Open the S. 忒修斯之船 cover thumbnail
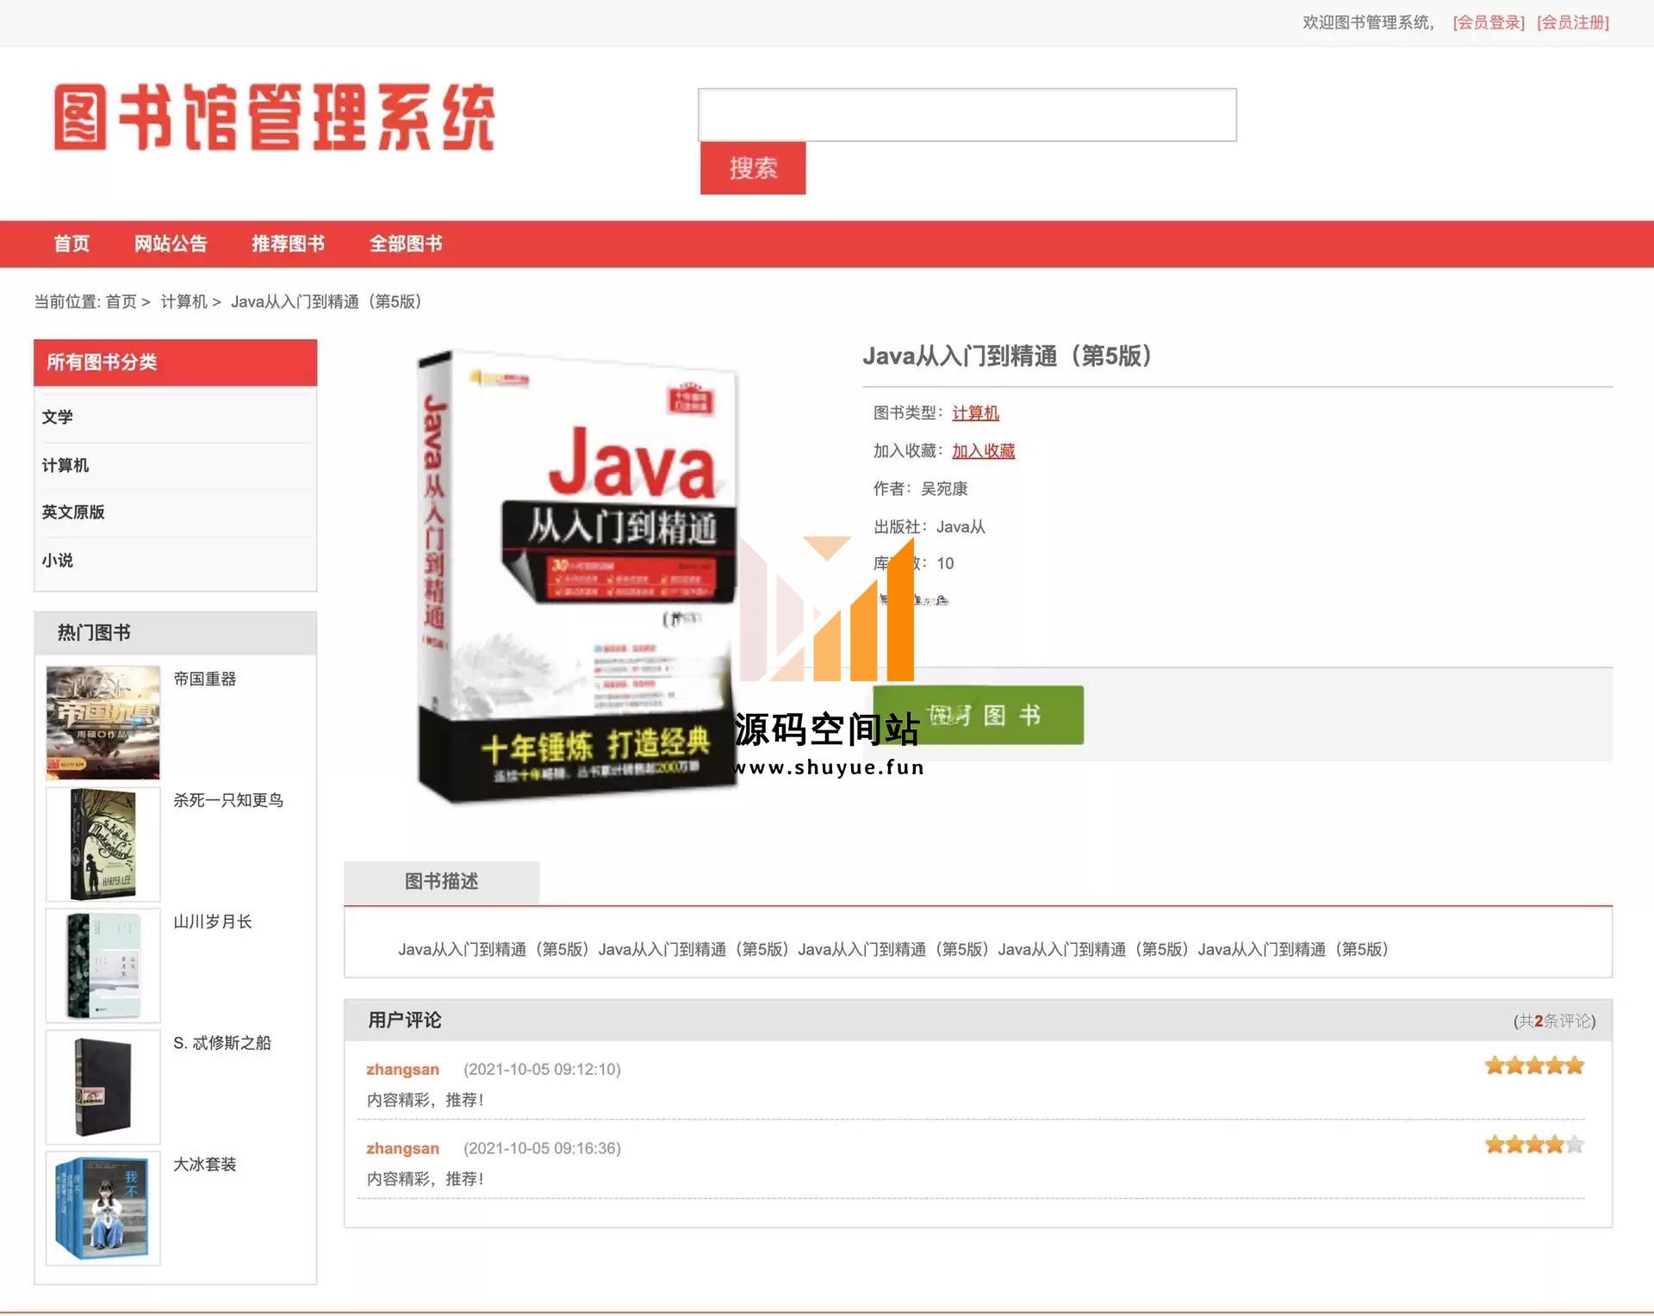This screenshot has height=1316, width=1654. 103,1087
